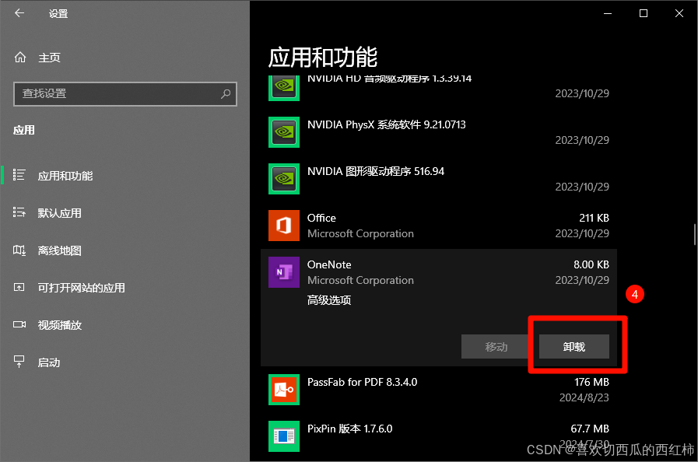698x462 pixels.
Task: Uninstall OneNote with the 卸载 button
Action: click(x=574, y=347)
